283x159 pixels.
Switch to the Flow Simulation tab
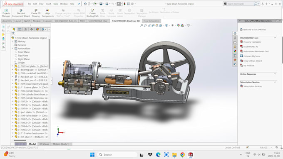pyautogui.click(x=151, y=21)
